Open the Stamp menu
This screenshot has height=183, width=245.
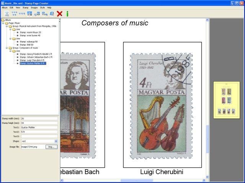[25, 8]
